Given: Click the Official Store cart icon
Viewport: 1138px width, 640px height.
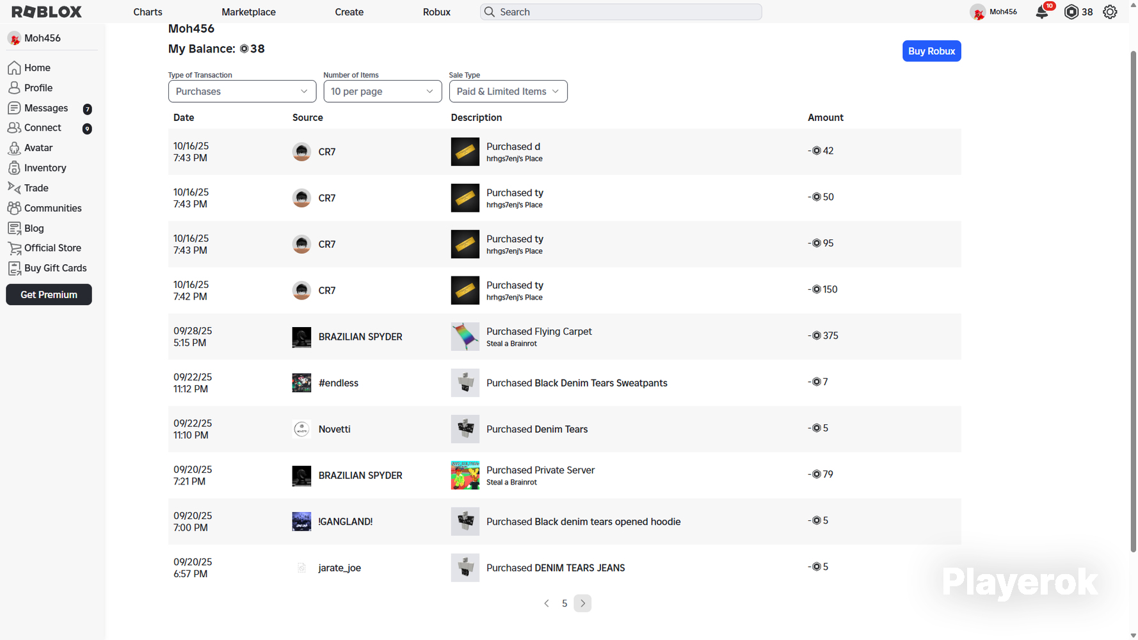Looking at the screenshot, I should pos(14,248).
